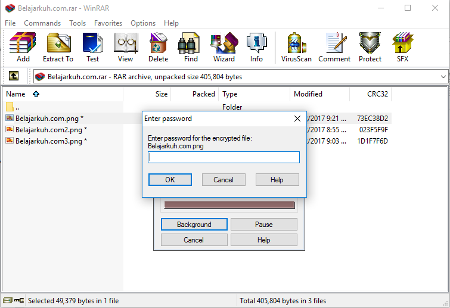
Task: Open the Tools menu
Action: pyautogui.click(x=77, y=23)
